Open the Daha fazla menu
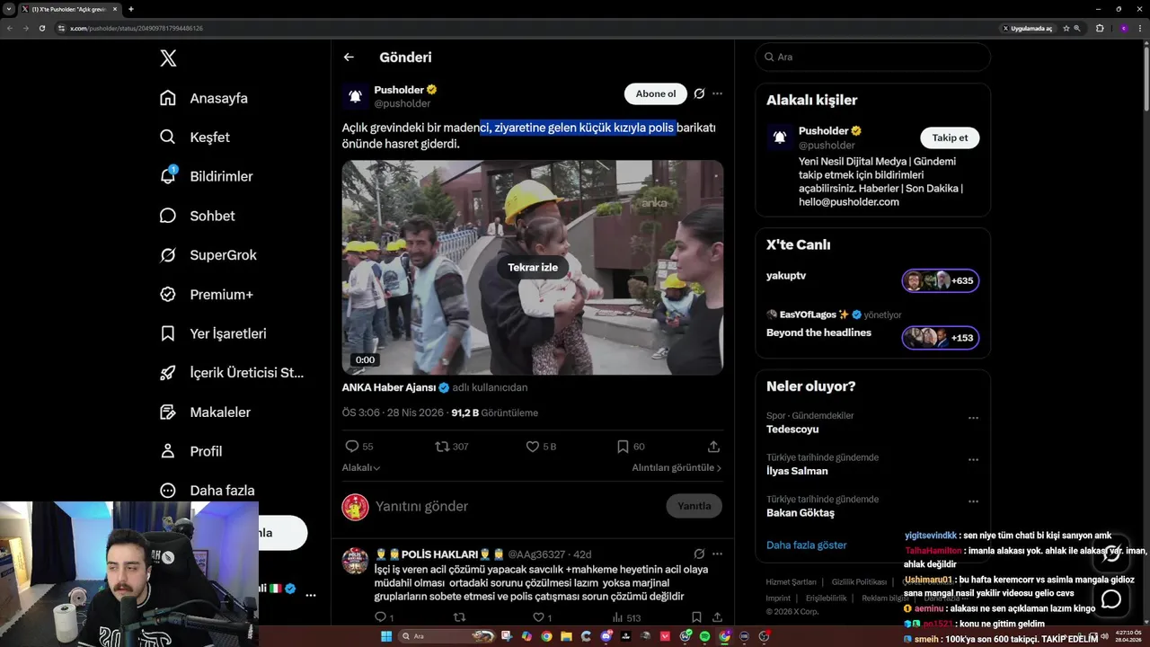 (208, 491)
